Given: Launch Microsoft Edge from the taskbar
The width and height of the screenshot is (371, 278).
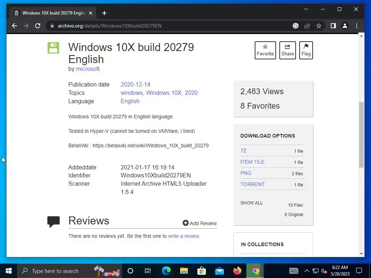Looking at the screenshot, I should [166, 271].
